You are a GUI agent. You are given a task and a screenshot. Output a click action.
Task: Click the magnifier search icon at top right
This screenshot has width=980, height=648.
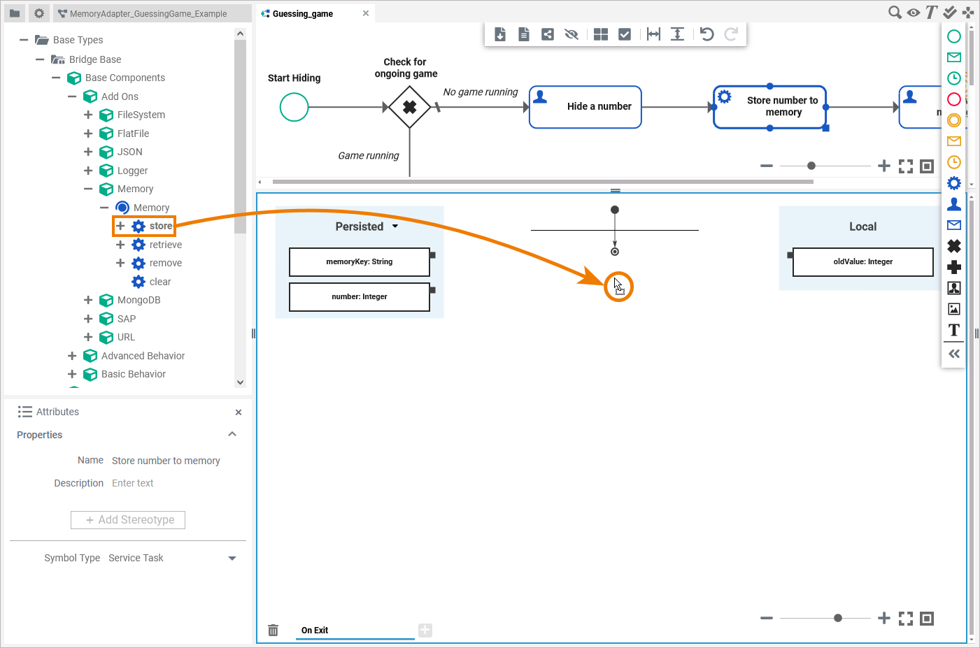click(x=895, y=13)
